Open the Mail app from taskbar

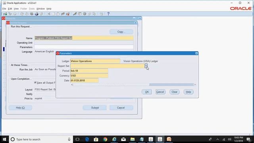pyautogui.click(x=123, y=139)
